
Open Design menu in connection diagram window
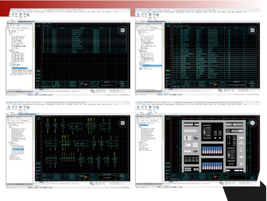[14, 104]
